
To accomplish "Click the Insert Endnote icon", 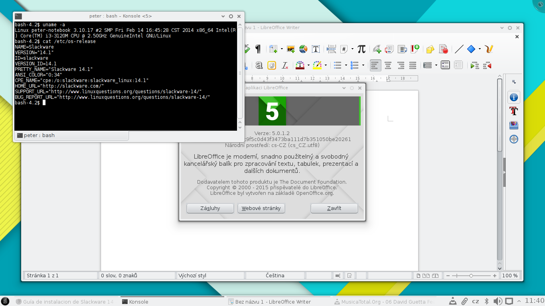I will click(x=402, y=49).
